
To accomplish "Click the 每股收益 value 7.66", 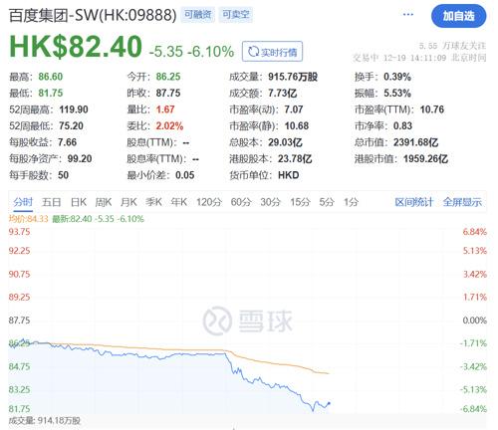I will (x=67, y=142).
